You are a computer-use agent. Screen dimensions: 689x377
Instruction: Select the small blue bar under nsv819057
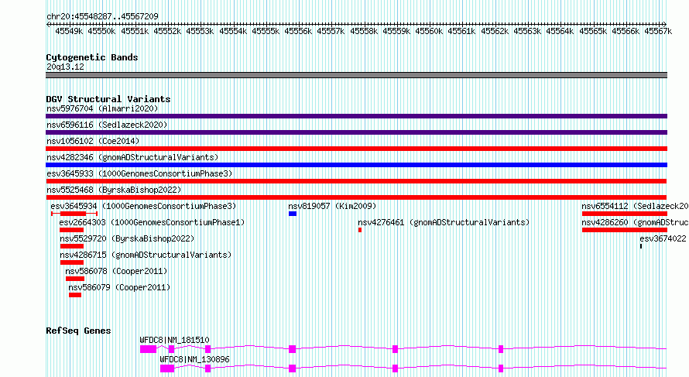coord(293,214)
